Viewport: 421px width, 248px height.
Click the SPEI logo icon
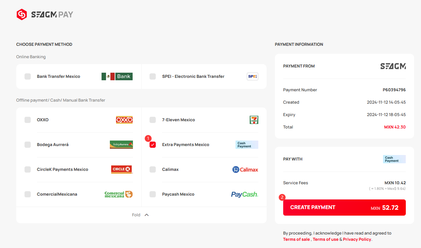pyautogui.click(x=252, y=76)
